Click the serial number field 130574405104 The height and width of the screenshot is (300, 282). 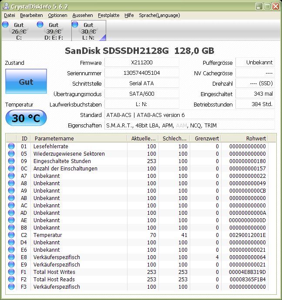pyautogui.click(x=142, y=73)
